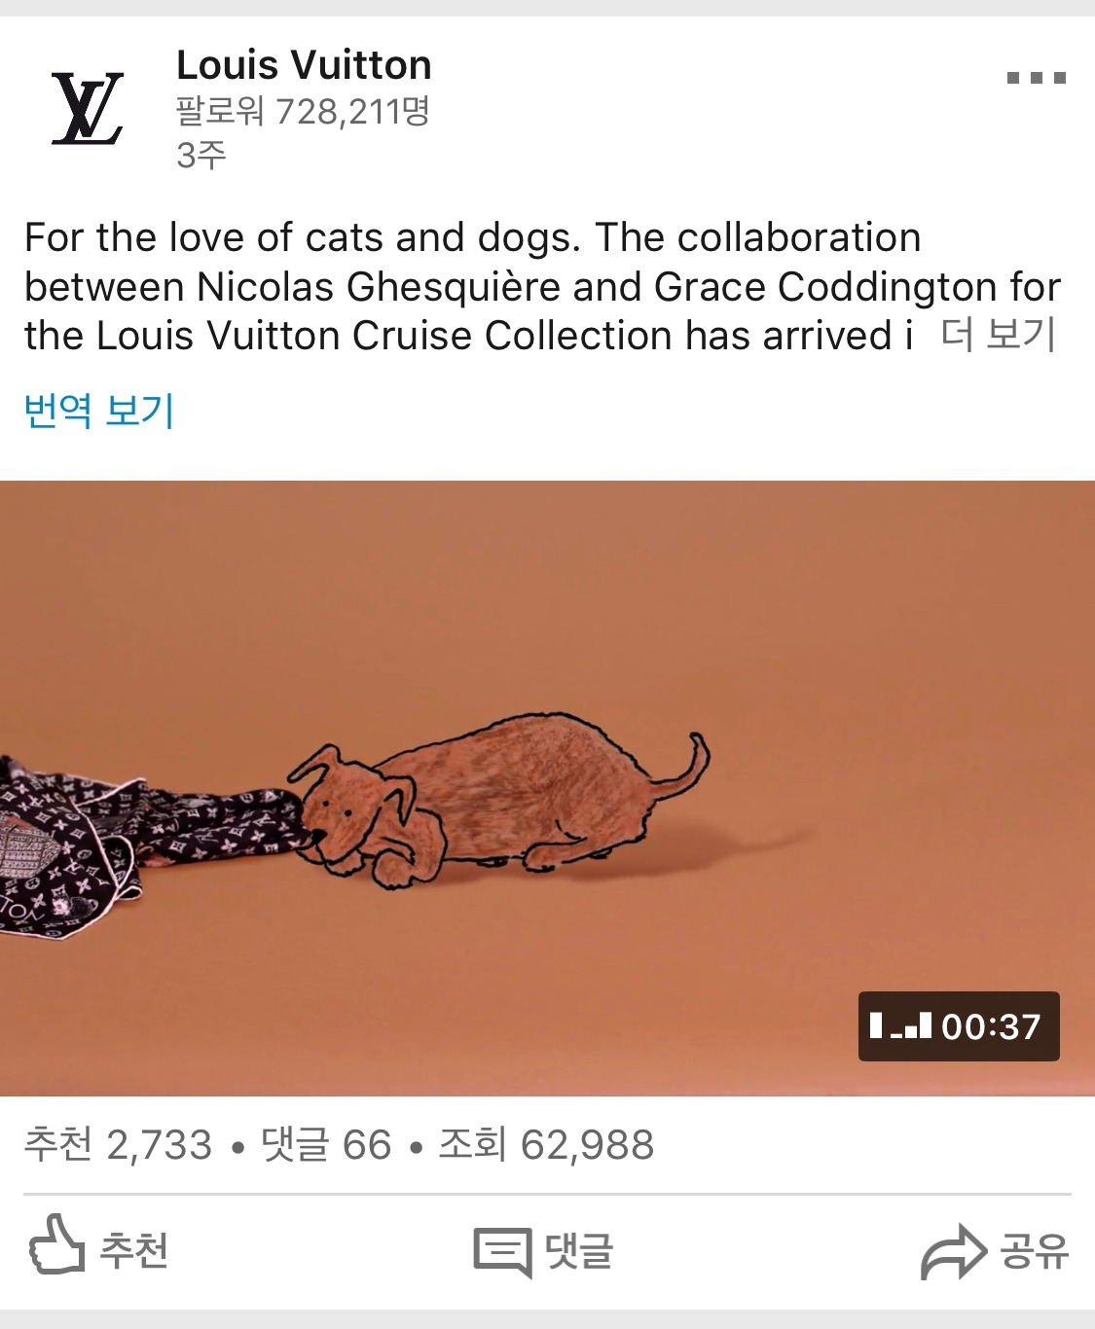Tap the post caption text

tap(542, 286)
